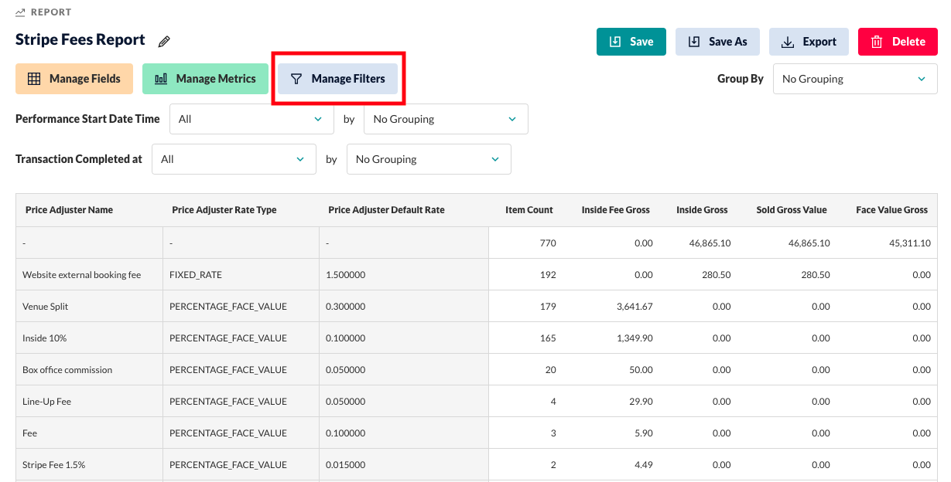Click the item count value 192
The width and height of the screenshot is (951, 482).
pos(548,275)
